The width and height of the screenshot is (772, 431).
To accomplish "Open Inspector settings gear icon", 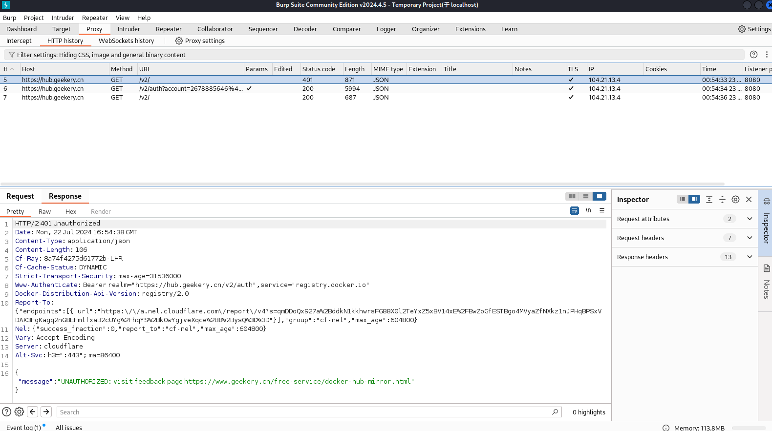I will click(x=735, y=199).
